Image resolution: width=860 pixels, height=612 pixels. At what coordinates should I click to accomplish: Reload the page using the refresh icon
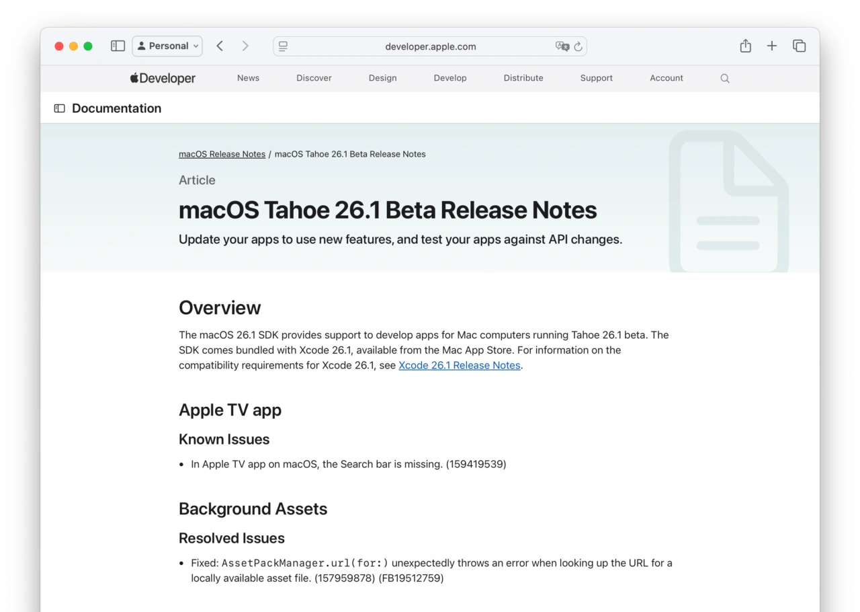click(x=578, y=46)
